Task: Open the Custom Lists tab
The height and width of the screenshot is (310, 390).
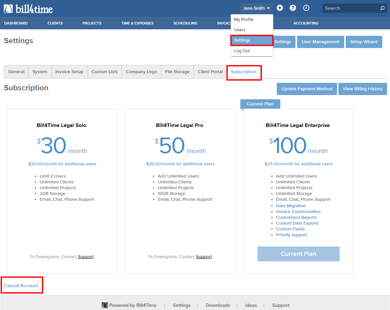Action: [x=105, y=72]
